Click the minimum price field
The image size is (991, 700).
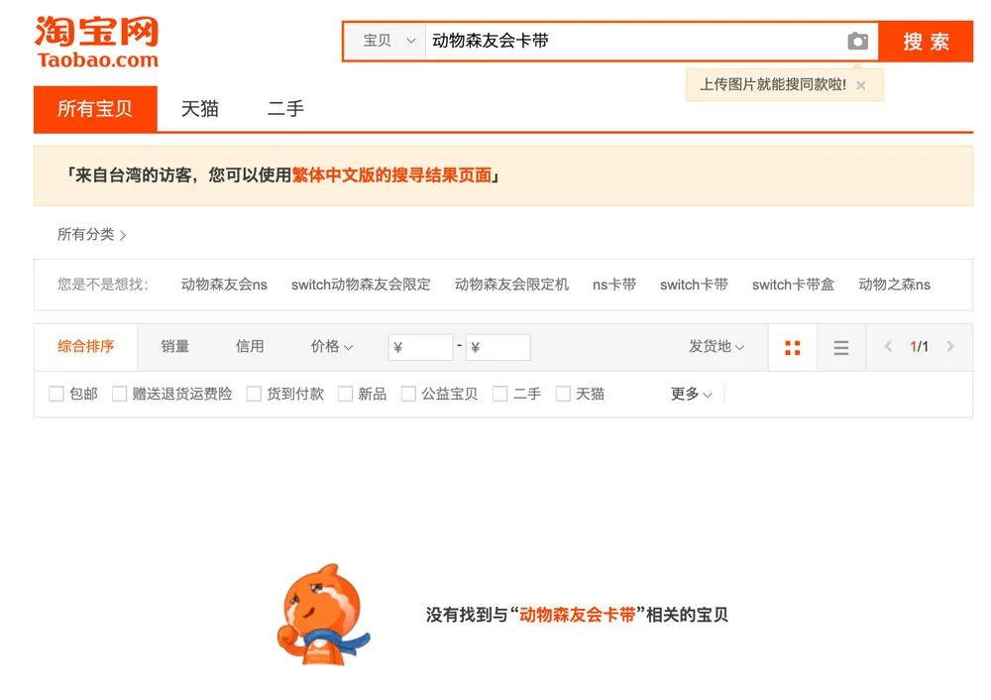[x=421, y=347]
